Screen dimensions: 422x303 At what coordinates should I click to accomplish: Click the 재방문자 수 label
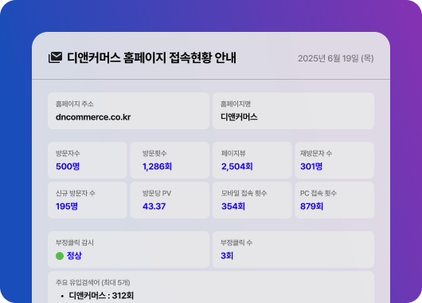point(316,153)
